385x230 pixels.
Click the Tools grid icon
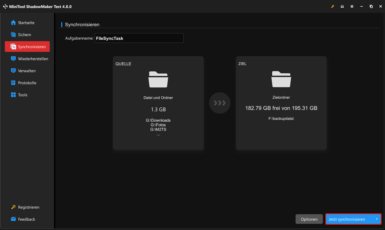tap(13, 95)
